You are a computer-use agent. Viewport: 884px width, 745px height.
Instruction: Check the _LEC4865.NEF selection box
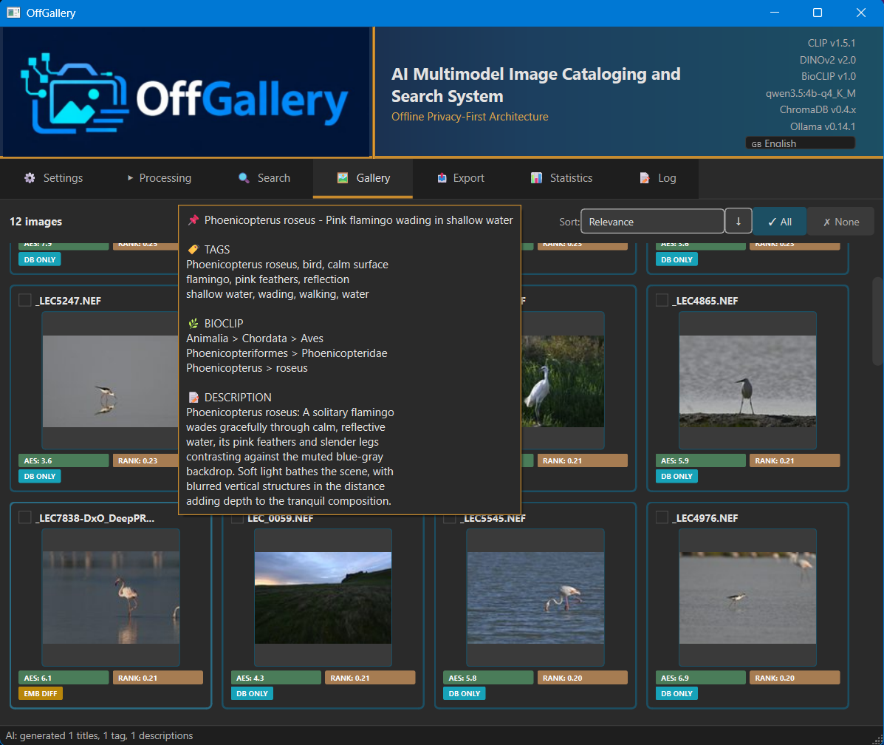[x=662, y=300]
